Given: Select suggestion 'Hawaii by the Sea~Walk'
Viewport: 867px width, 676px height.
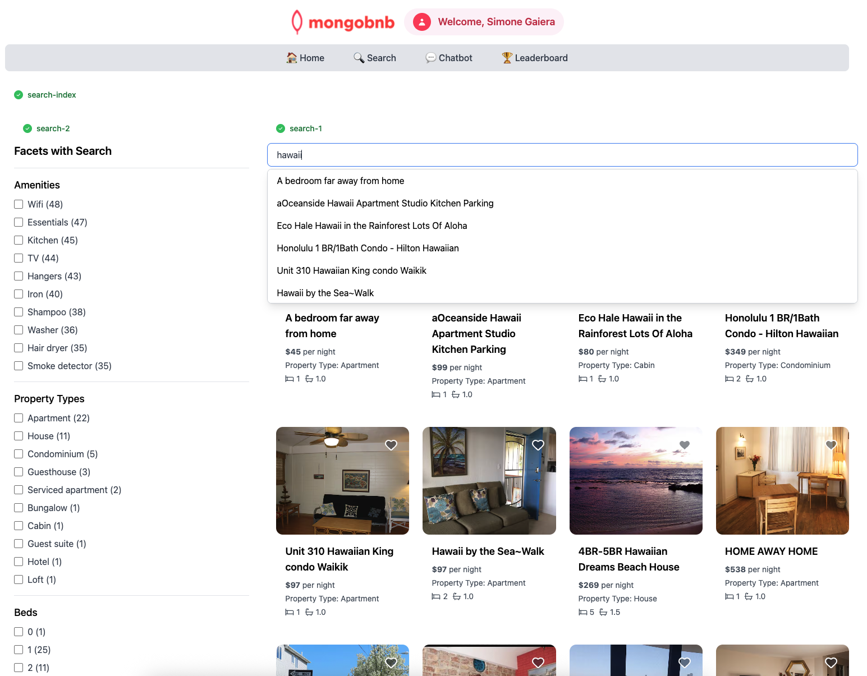Looking at the screenshot, I should 325,293.
